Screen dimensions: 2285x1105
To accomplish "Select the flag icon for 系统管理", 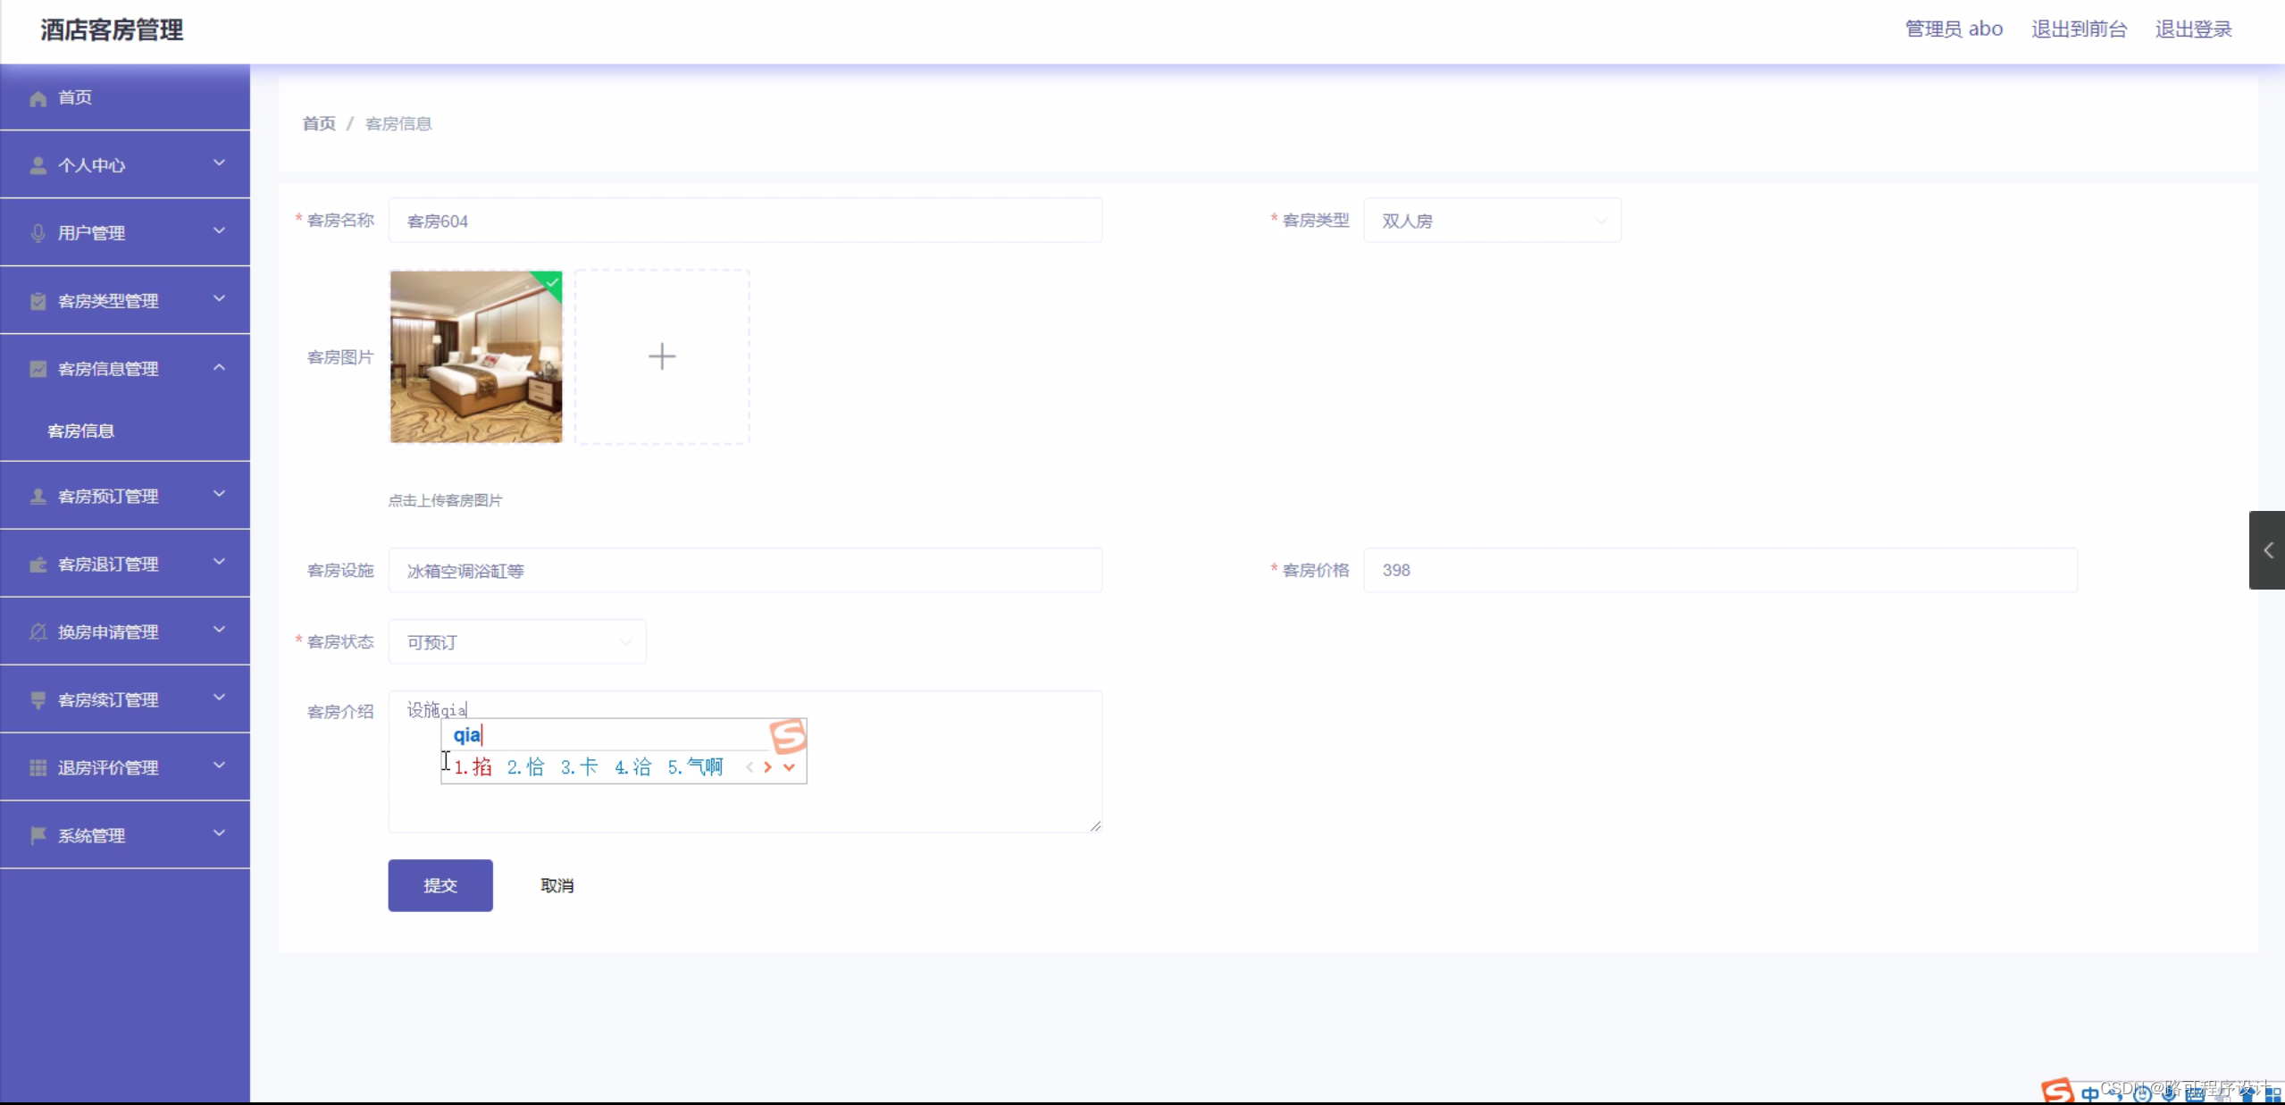I will pyautogui.click(x=37, y=835).
